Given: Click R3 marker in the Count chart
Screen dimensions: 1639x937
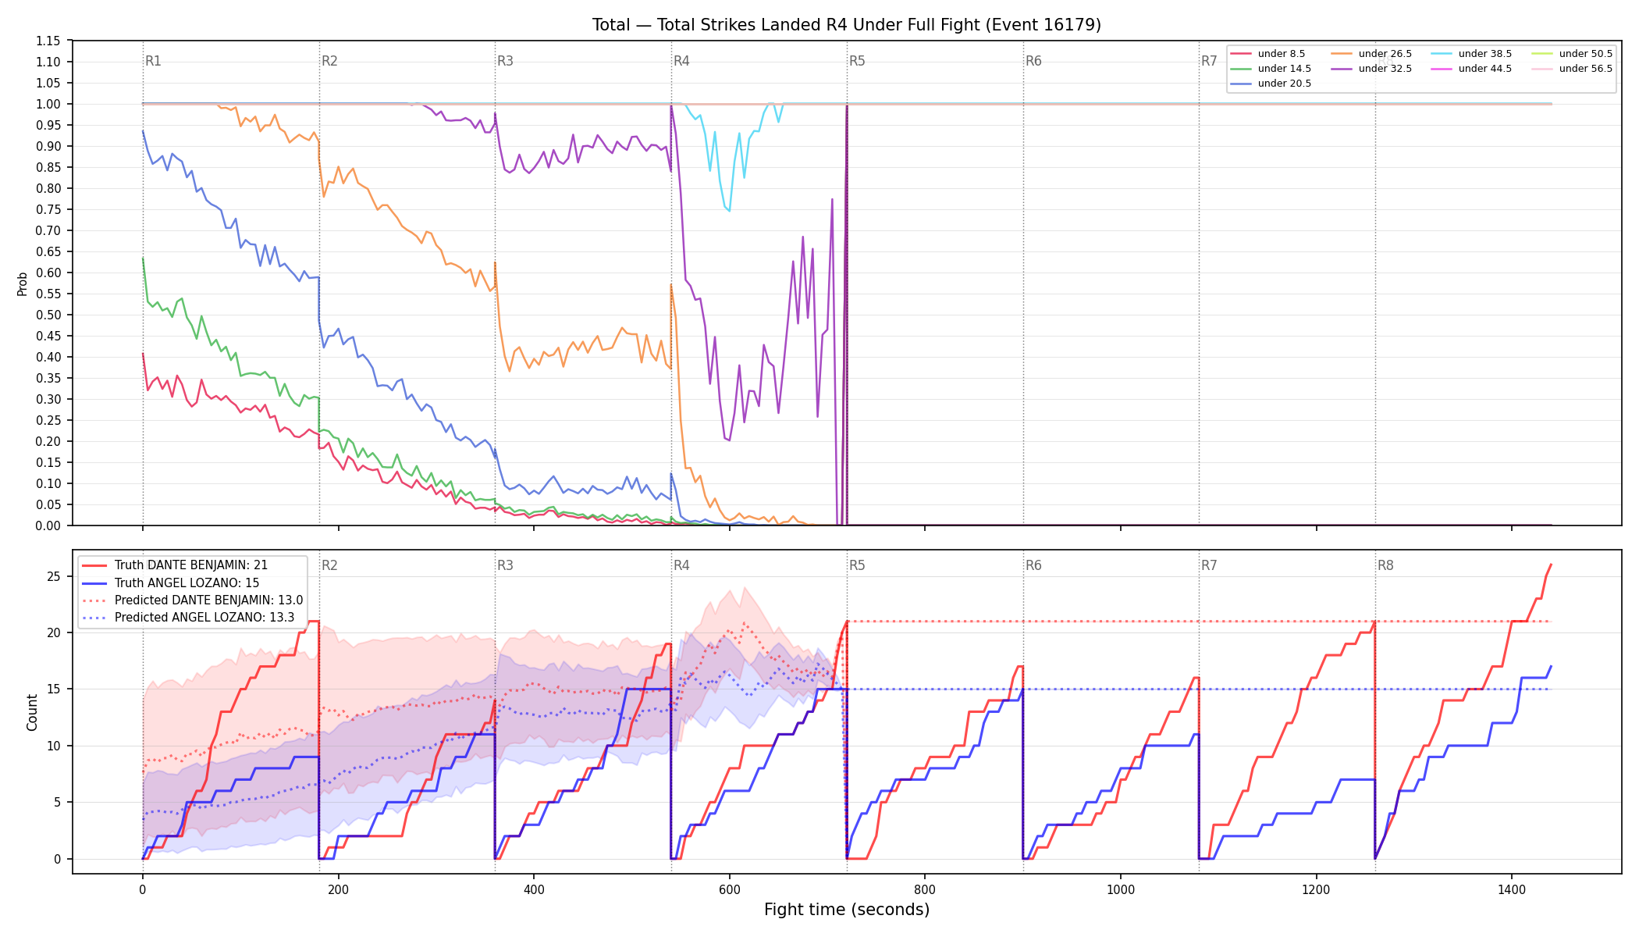Looking at the screenshot, I should click(x=506, y=565).
